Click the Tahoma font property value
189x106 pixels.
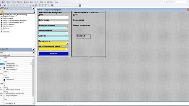(18, 78)
